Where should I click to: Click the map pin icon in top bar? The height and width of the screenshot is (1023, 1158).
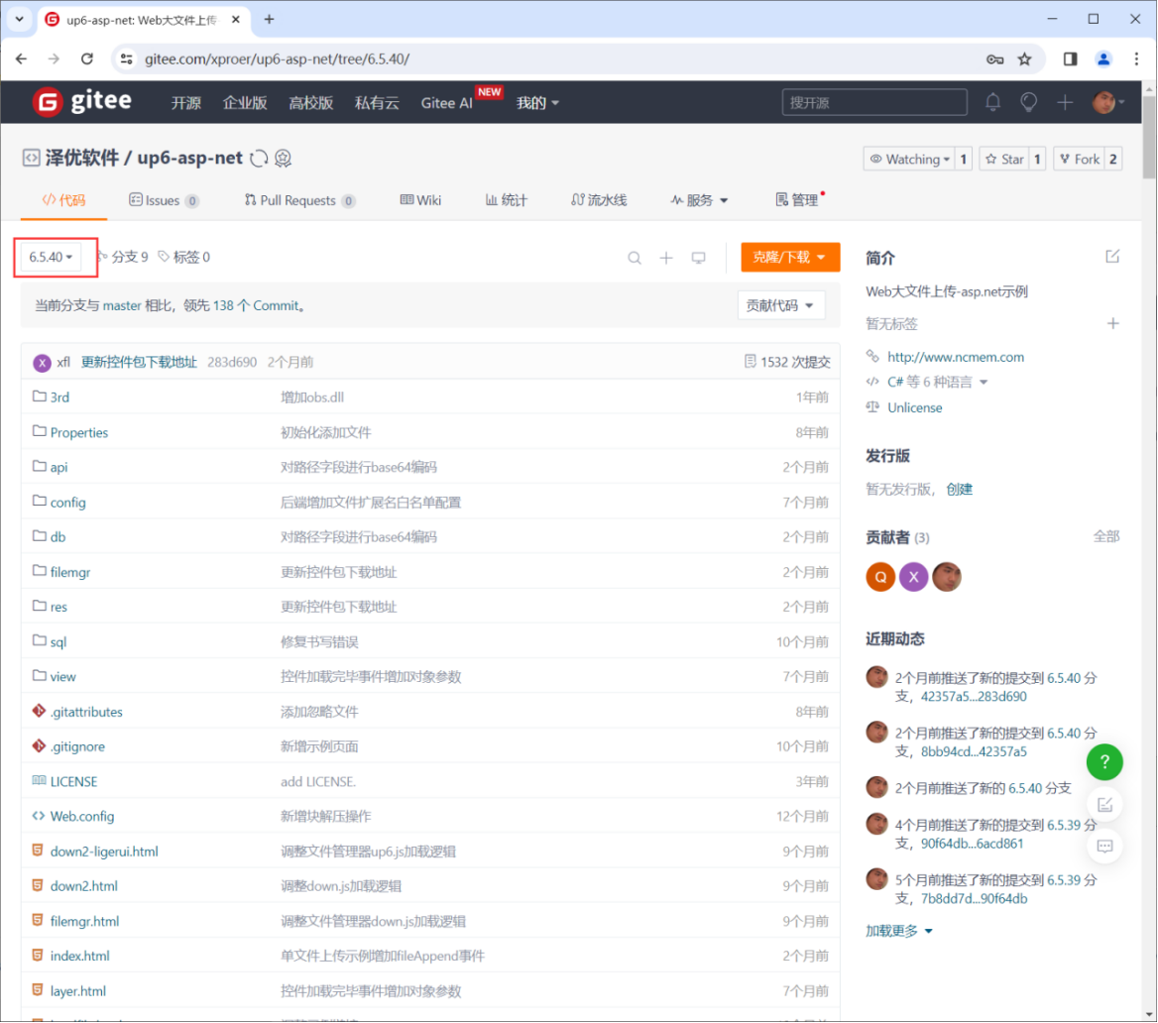tap(1028, 101)
